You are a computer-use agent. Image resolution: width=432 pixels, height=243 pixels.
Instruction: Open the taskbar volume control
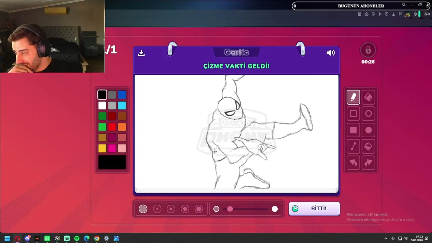(405, 238)
